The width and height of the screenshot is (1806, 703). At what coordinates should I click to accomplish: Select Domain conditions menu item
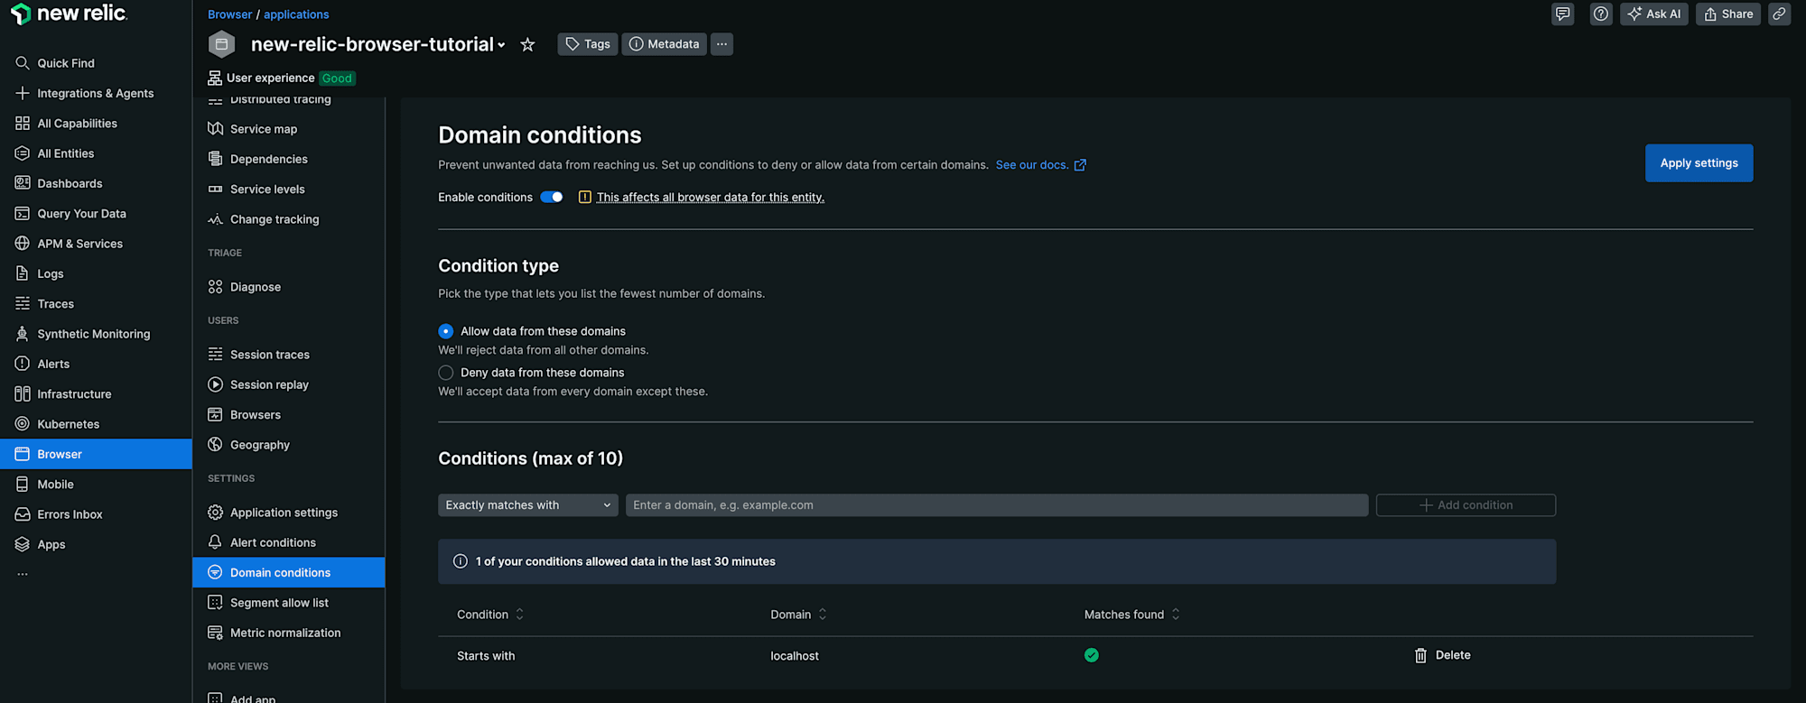pyautogui.click(x=289, y=573)
